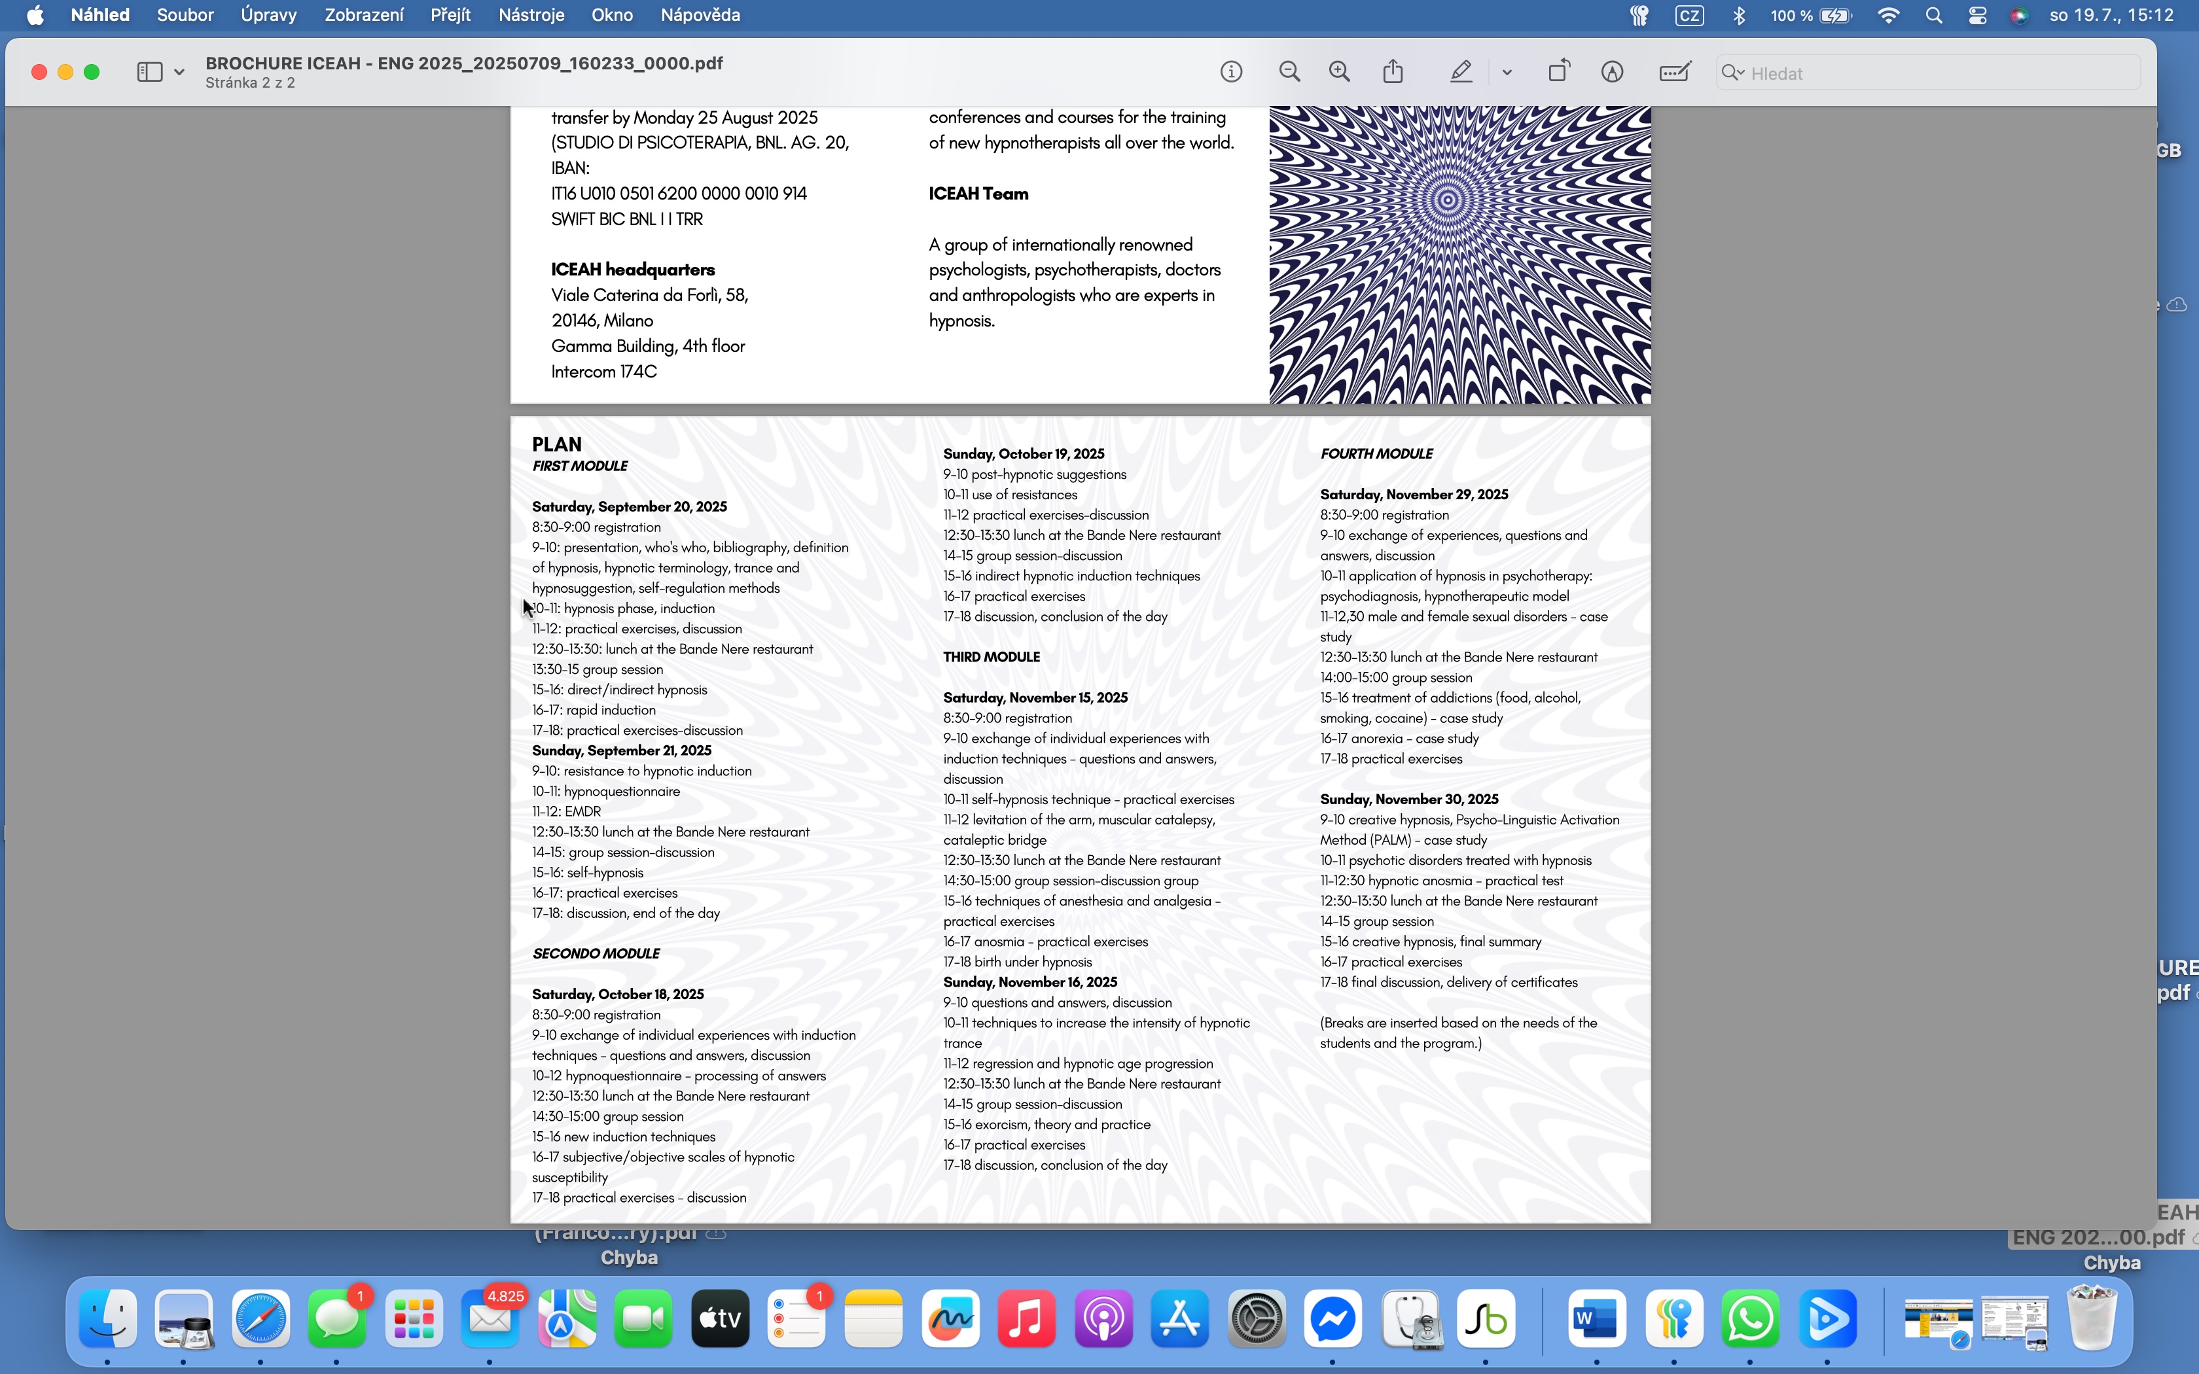Viewport: 2199px width, 1374px height.
Task: Rotate the page with the toolbar icon
Action: 1558,71
